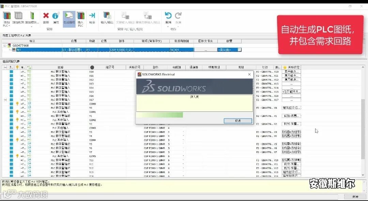
Task: Toggle the blue square in COM2 row
Action: (x=11, y=120)
